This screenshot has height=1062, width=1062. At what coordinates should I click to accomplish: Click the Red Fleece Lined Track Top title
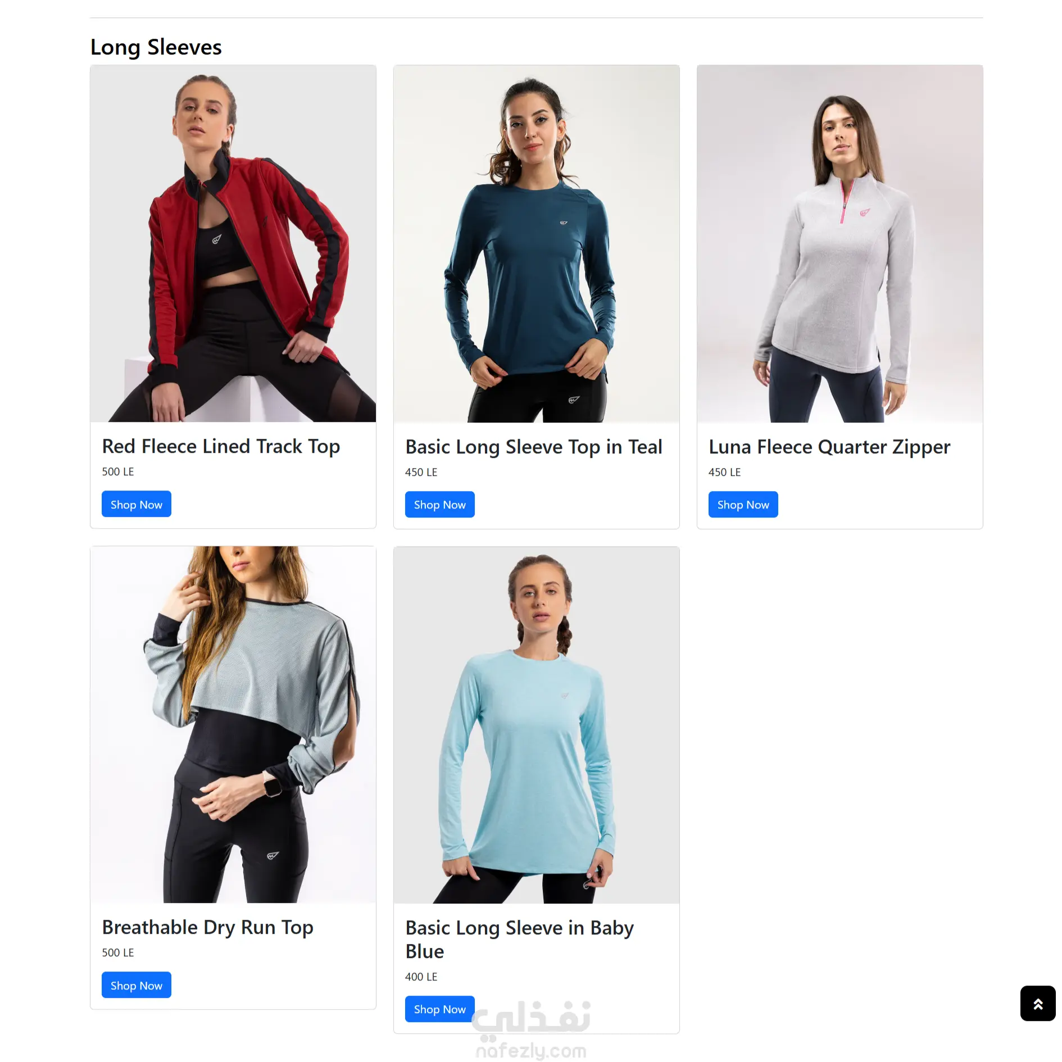click(x=221, y=447)
